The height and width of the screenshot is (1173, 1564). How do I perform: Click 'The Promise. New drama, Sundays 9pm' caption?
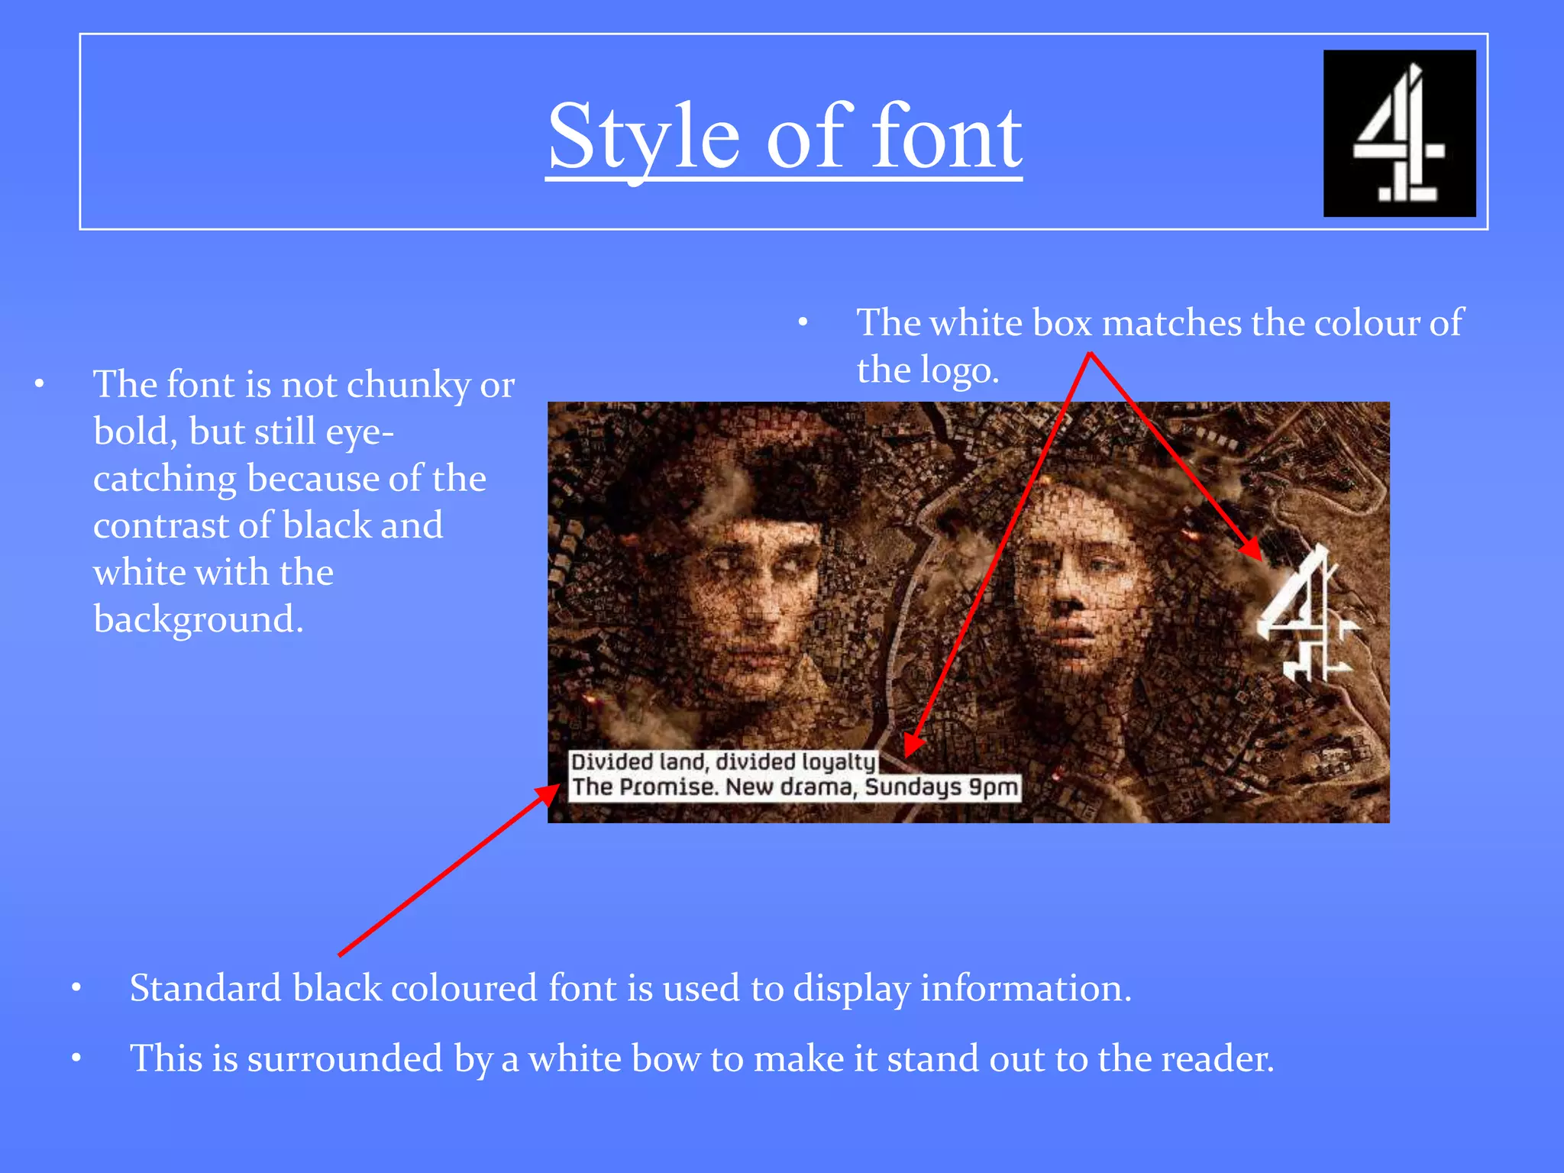795,787
